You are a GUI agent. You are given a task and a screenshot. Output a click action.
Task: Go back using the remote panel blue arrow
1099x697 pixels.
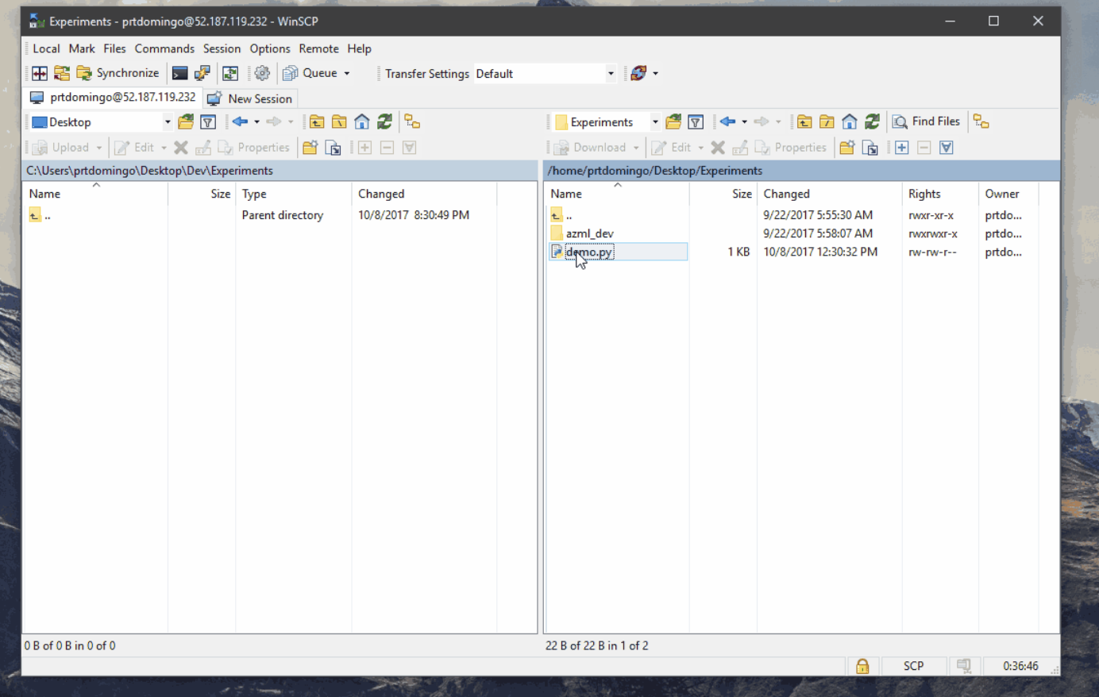click(x=728, y=121)
